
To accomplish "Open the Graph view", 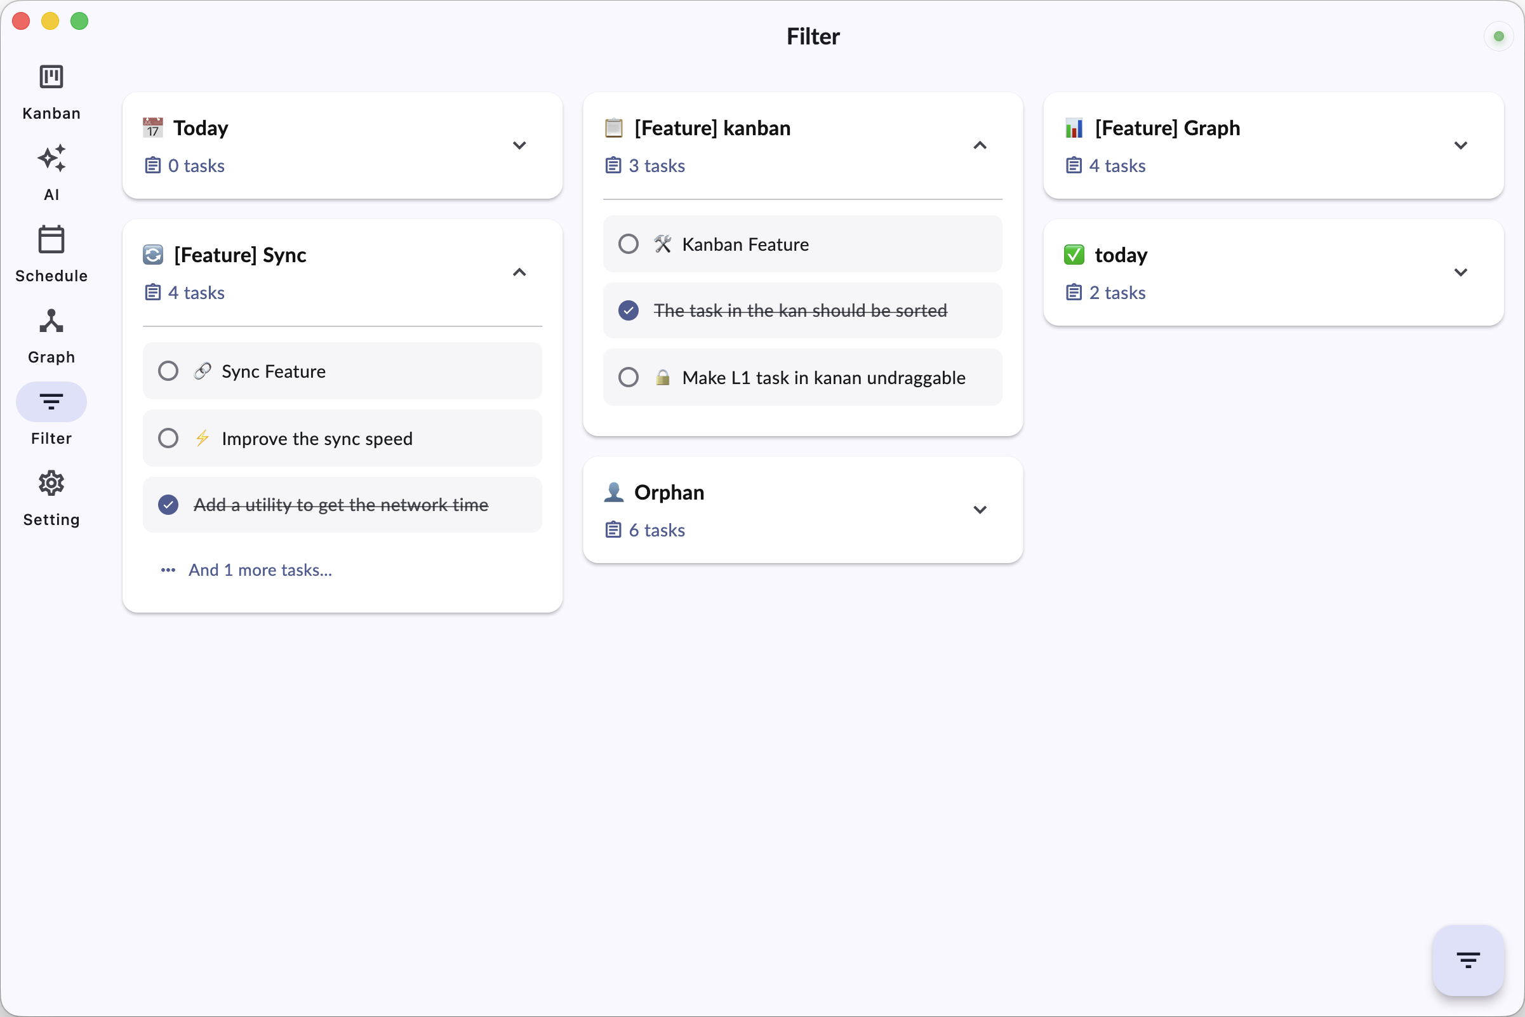I will coord(51,333).
